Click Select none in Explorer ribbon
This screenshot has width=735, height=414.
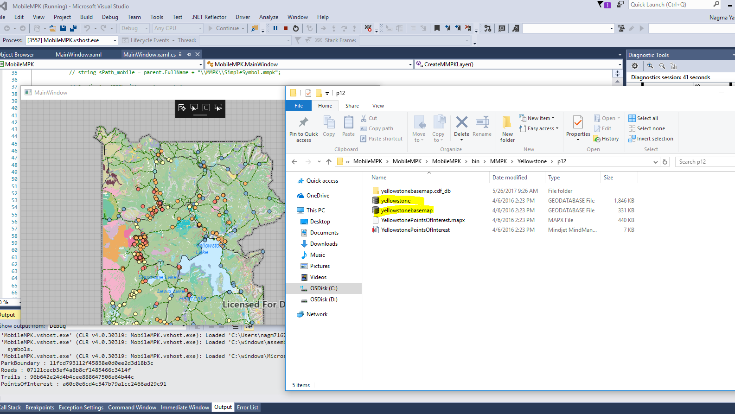[x=646, y=128]
